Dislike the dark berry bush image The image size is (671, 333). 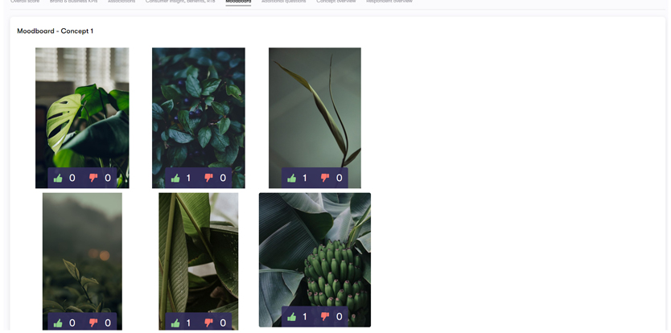point(209,178)
